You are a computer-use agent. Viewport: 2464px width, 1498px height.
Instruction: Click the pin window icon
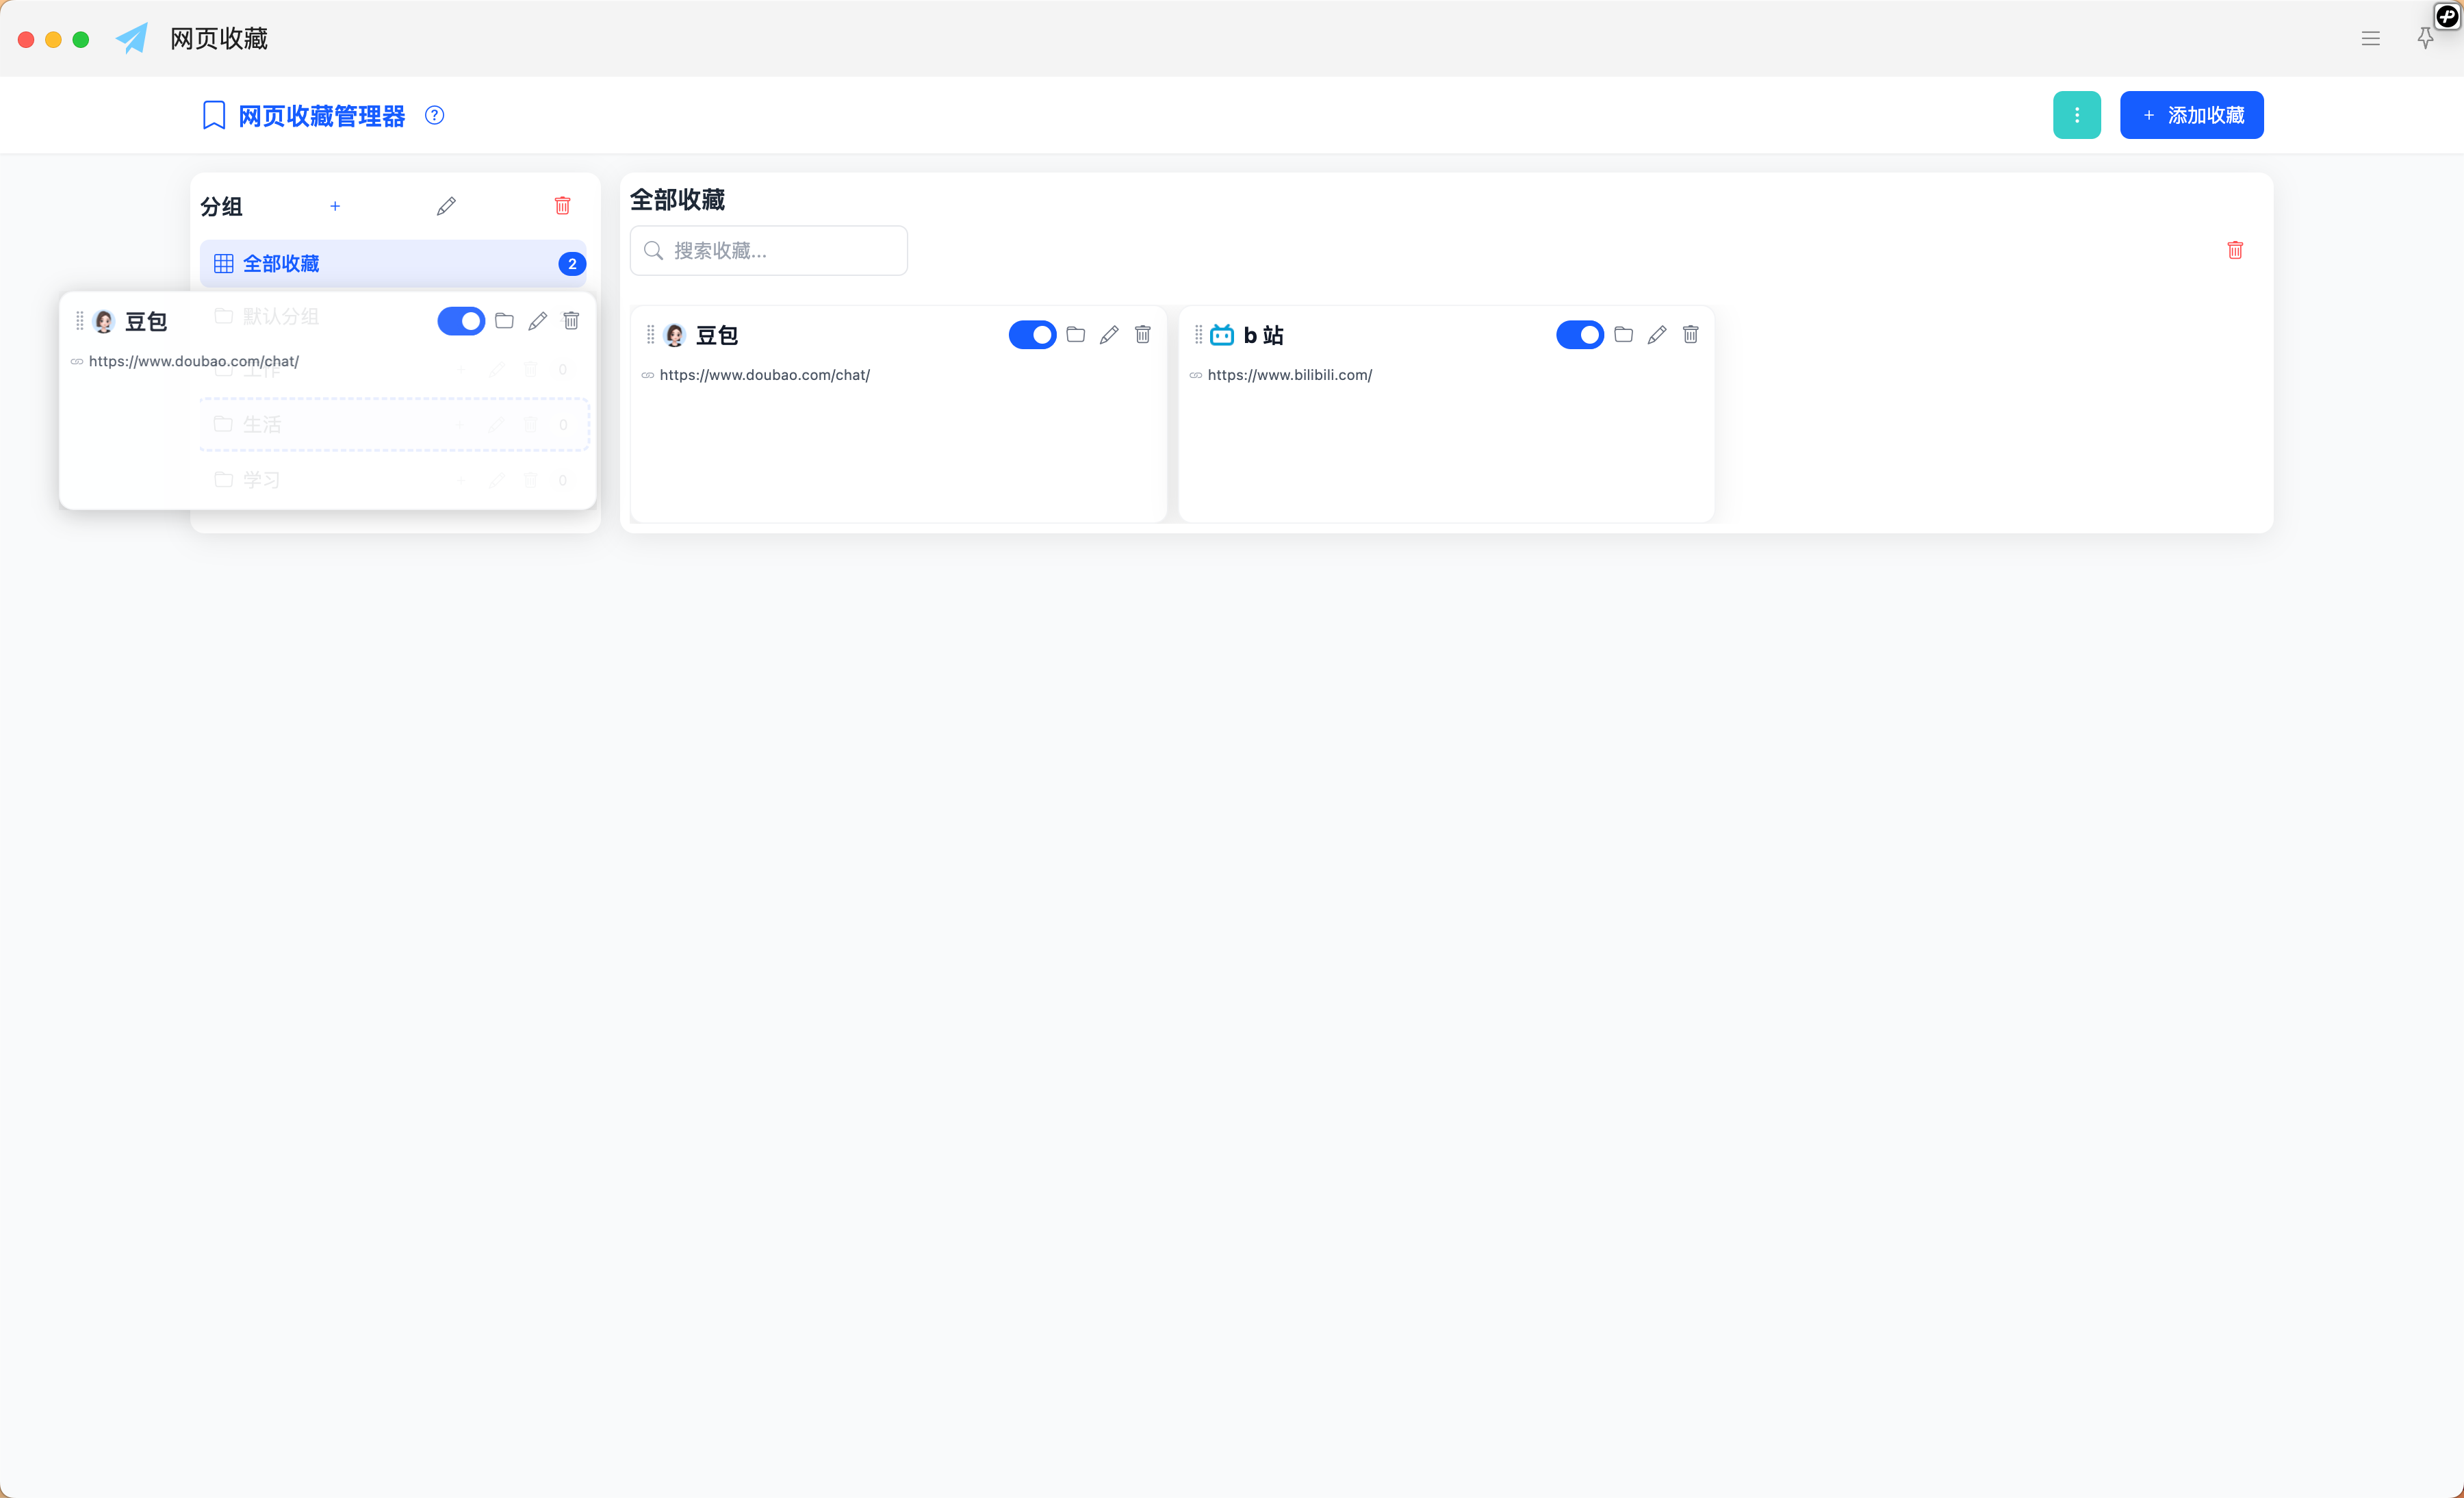(x=2424, y=38)
